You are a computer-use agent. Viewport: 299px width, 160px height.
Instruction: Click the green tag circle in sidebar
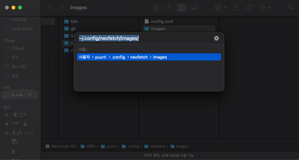[x=7, y=133]
